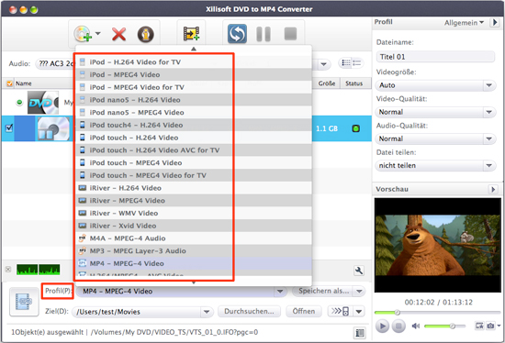Open the Profil(P) MP4 combo box
Screen dimensions: 505x343
[x=182, y=292]
